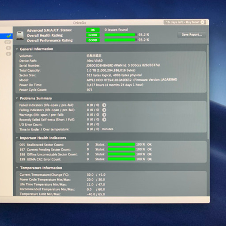The image size is (226, 226).
Task: Open Warnings details arrow
Action: click(x=104, y=115)
